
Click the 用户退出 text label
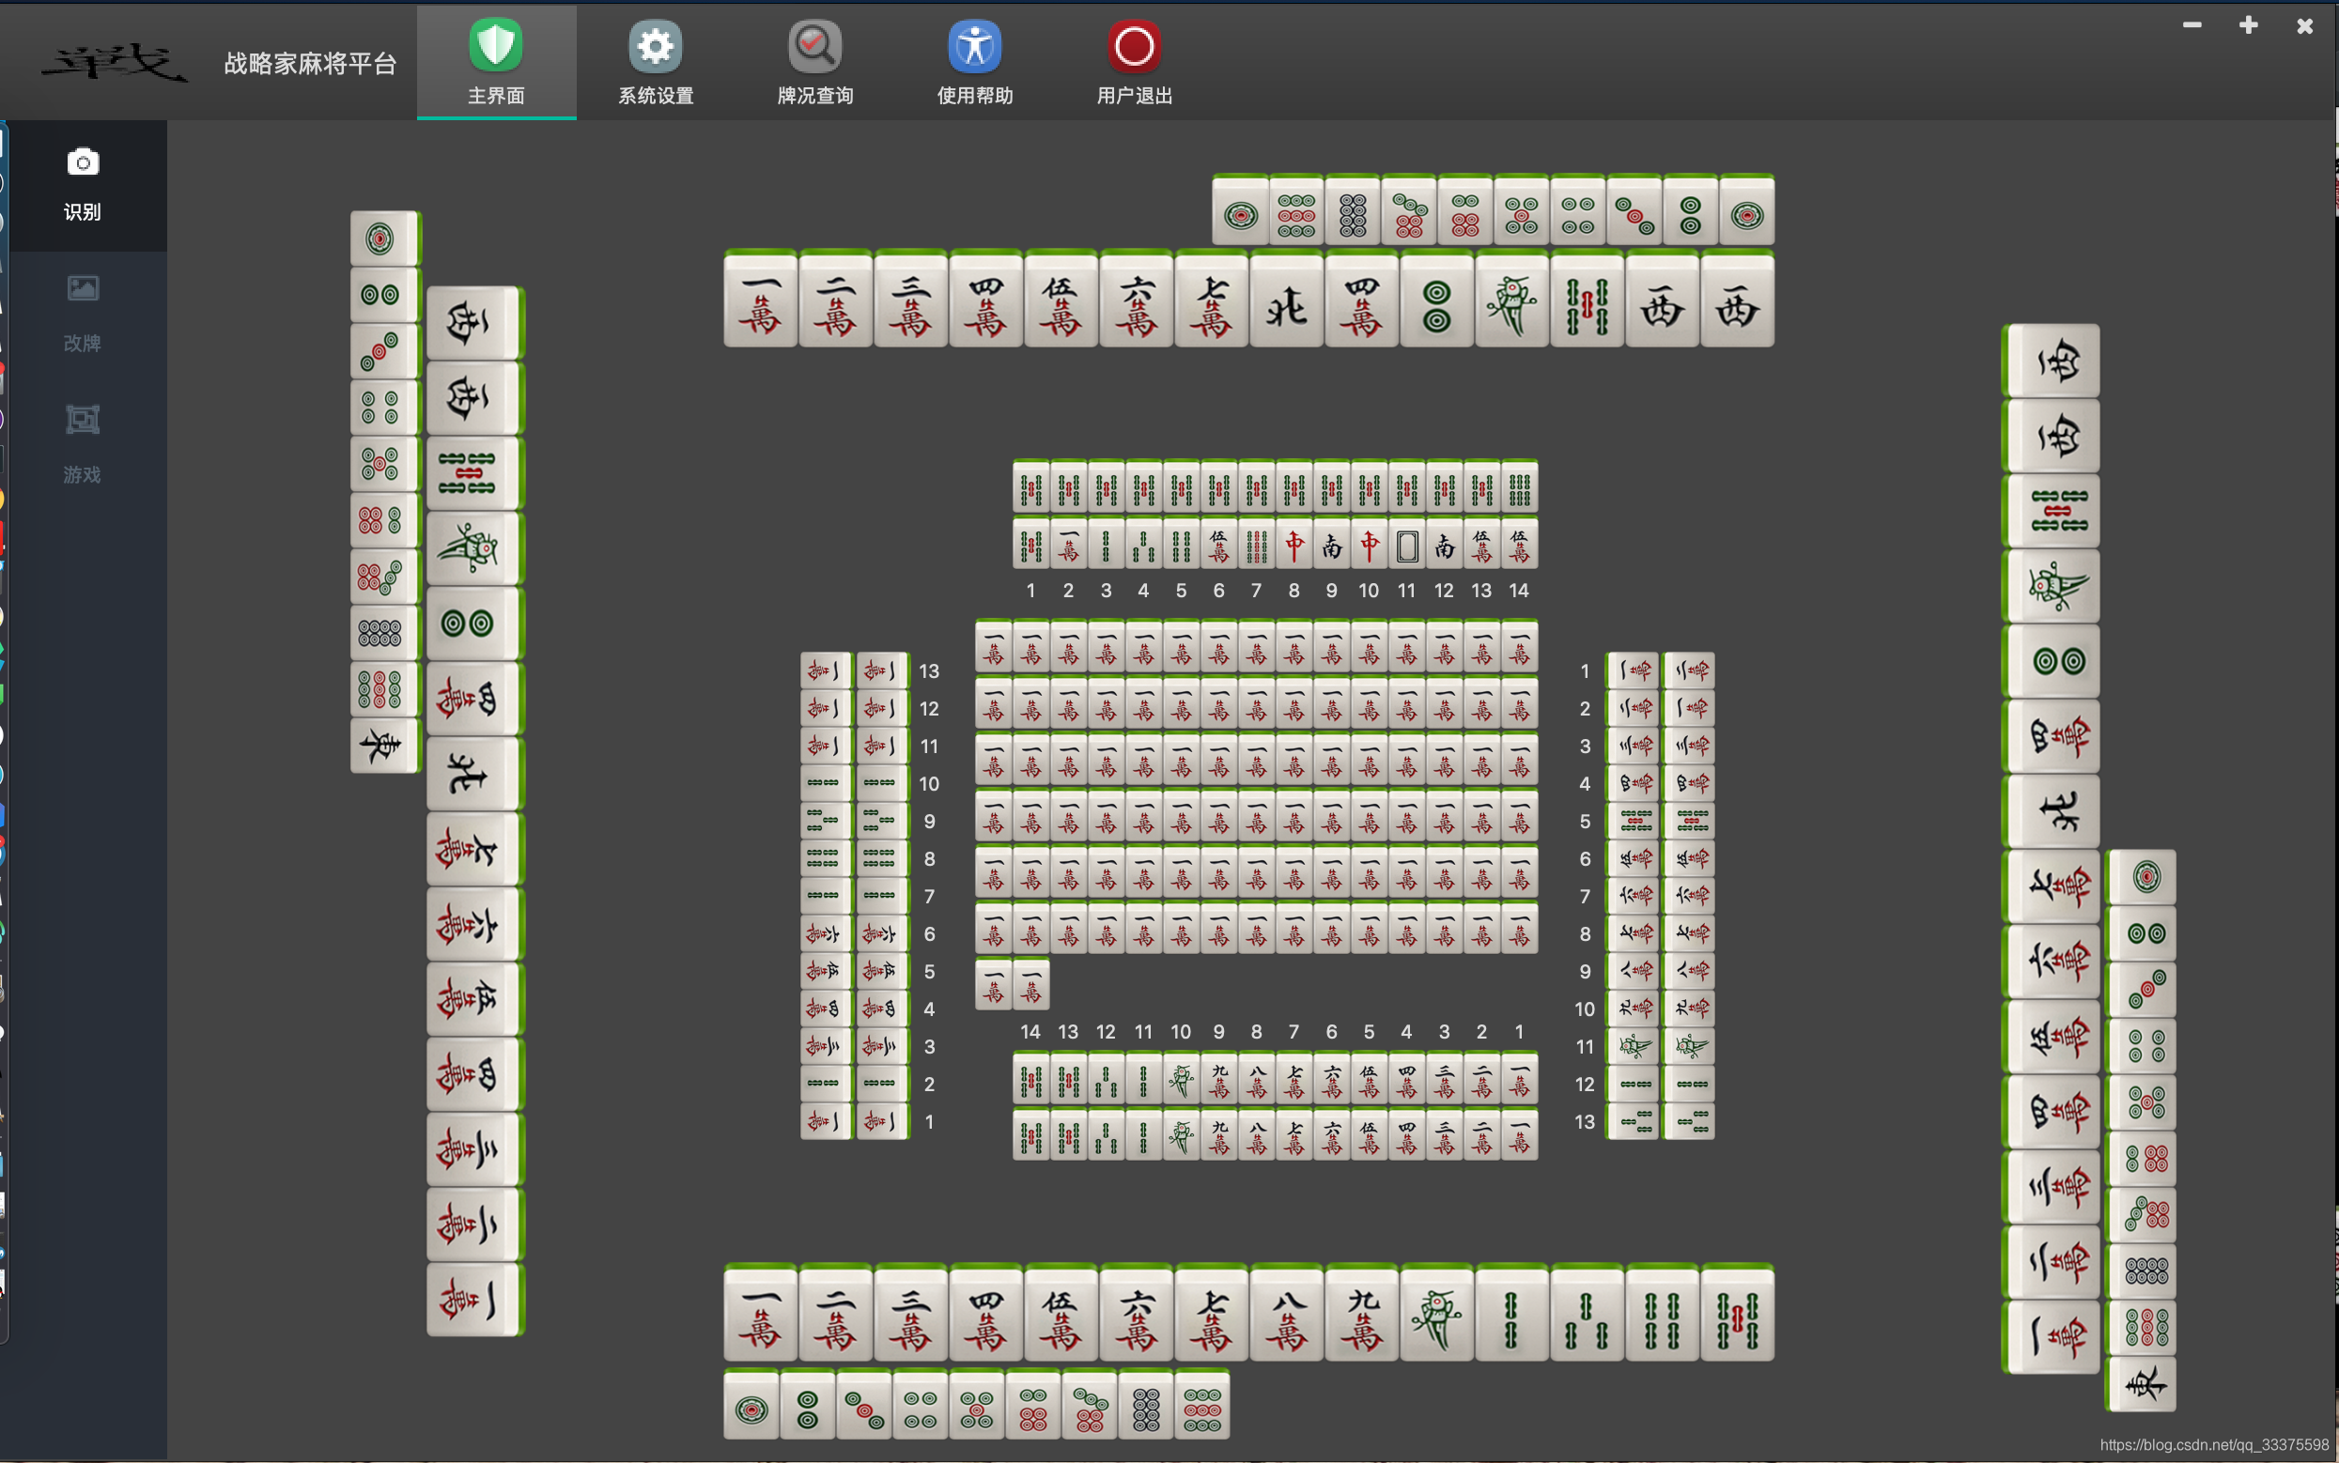(1134, 96)
